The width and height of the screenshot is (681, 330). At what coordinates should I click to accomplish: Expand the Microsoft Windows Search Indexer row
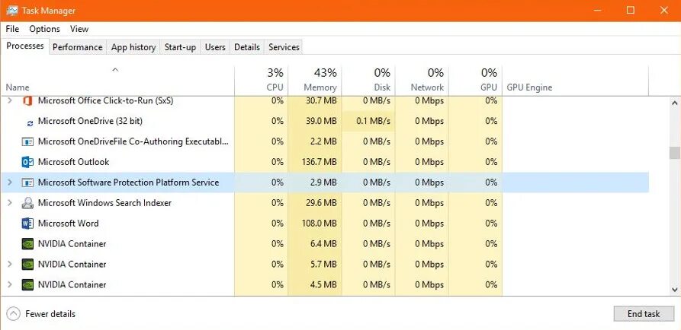pos(10,203)
